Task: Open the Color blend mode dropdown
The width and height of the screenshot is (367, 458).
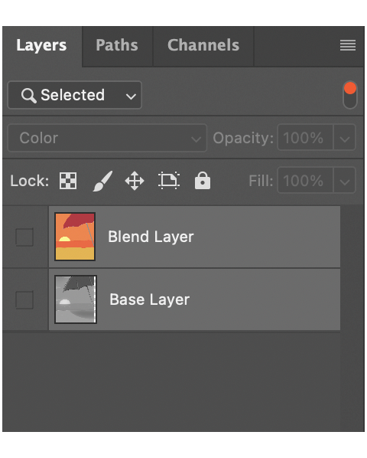Action: (107, 138)
